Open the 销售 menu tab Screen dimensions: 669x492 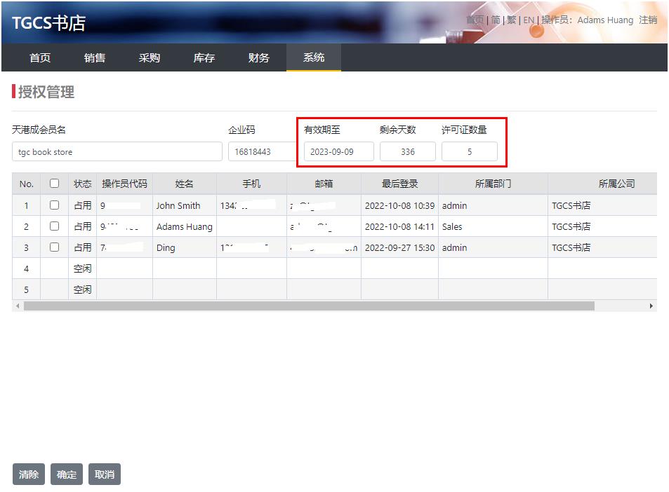click(95, 57)
